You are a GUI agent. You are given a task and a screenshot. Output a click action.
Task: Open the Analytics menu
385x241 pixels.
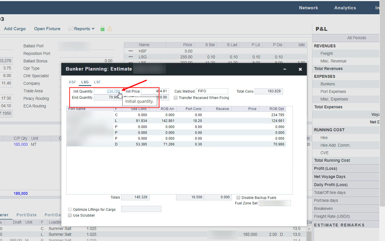pyautogui.click(x=345, y=8)
